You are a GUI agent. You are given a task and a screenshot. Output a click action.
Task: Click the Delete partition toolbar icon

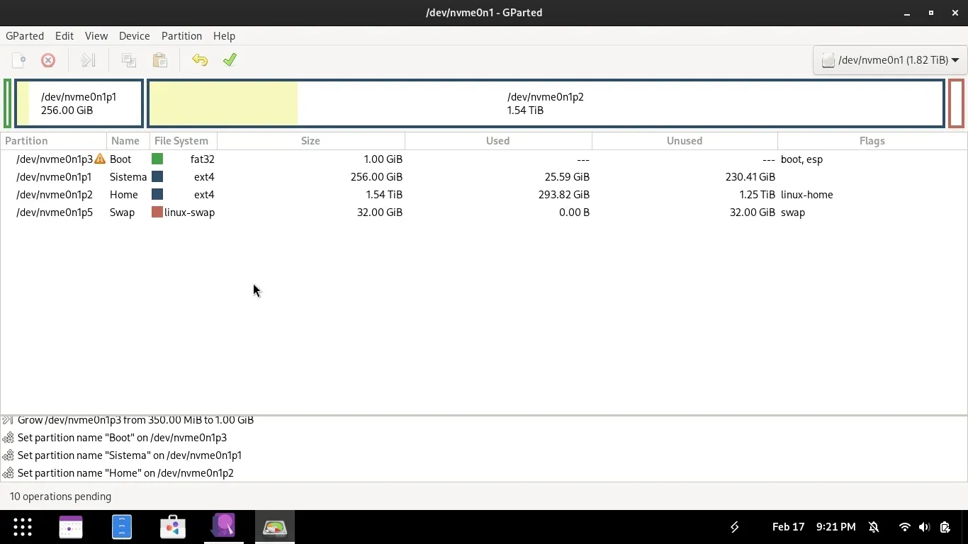click(48, 60)
